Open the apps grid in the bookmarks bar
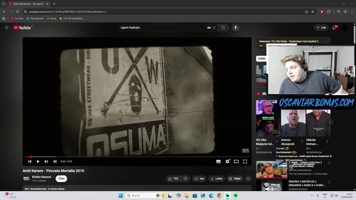The width and height of the screenshot is (356, 200). click(x=4, y=19)
